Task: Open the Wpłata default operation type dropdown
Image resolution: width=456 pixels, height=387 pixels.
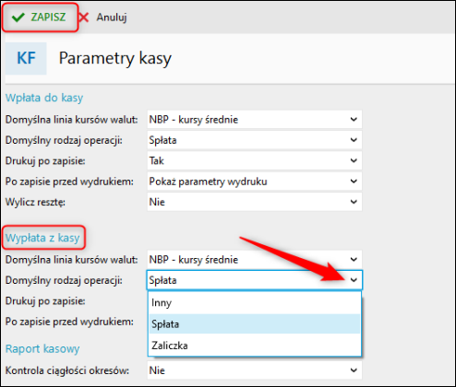Action: coord(255,140)
